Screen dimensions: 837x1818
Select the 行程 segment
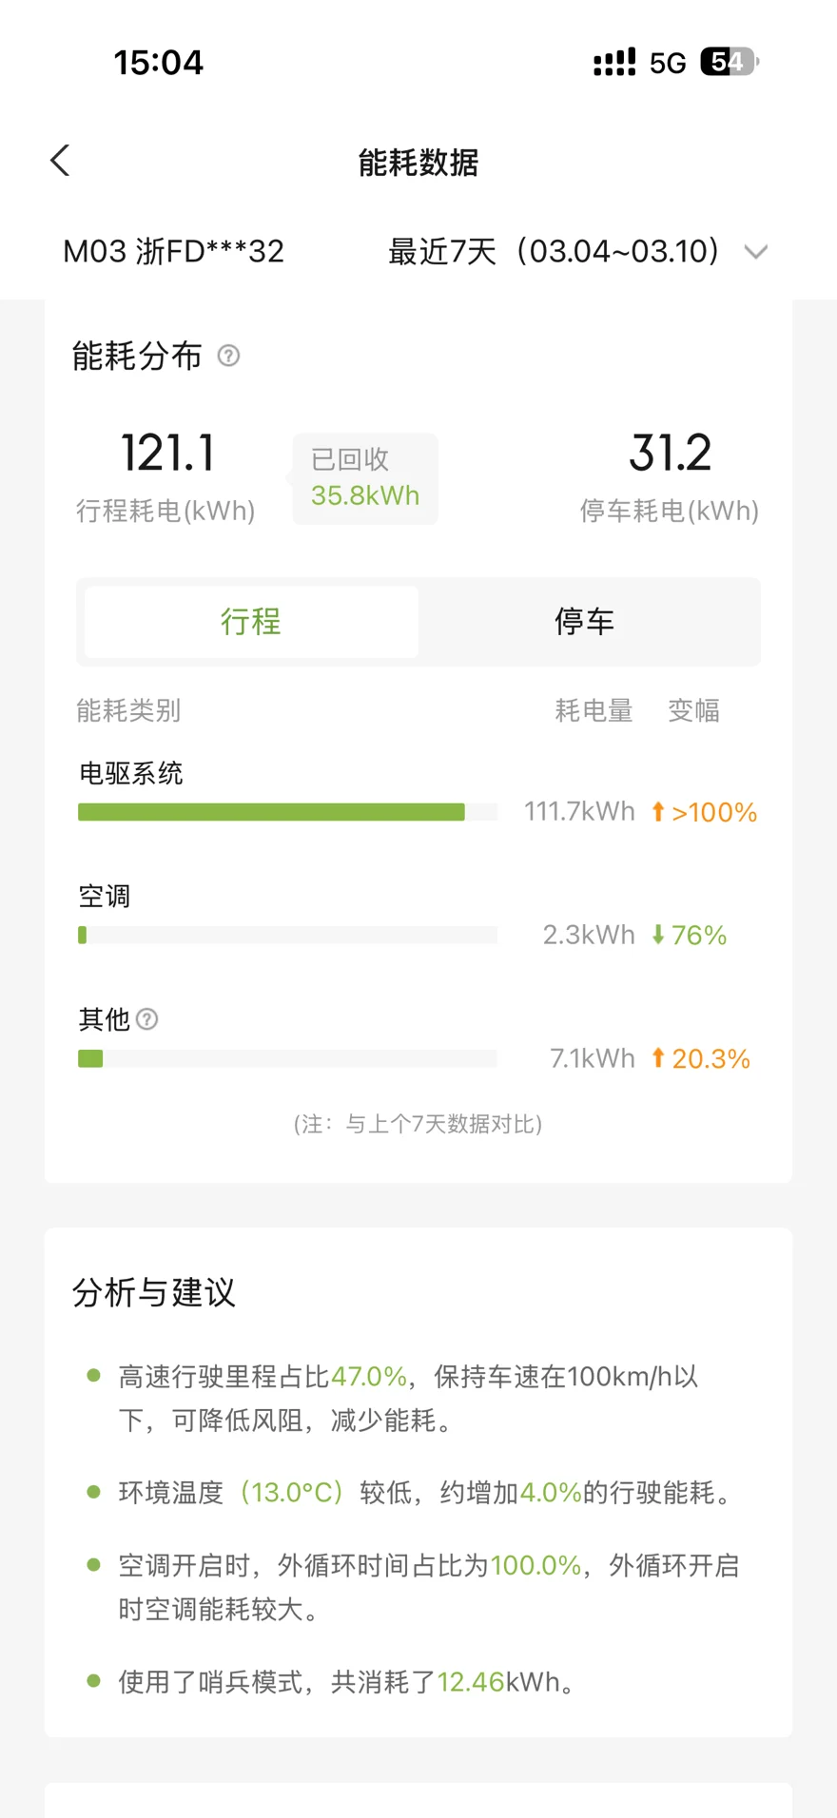(x=251, y=622)
